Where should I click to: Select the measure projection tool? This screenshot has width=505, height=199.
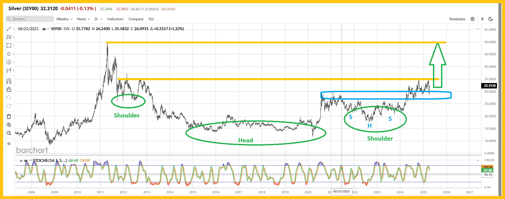coord(9,70)
